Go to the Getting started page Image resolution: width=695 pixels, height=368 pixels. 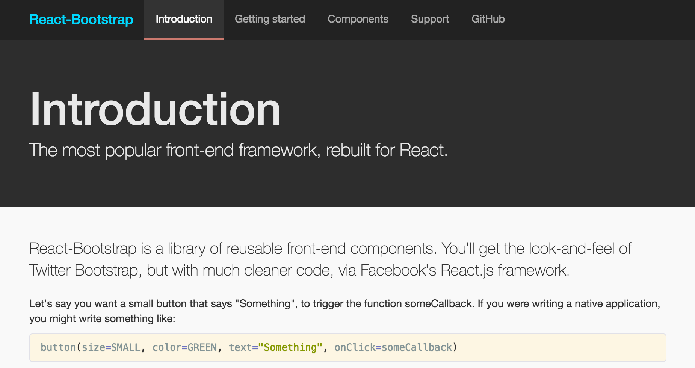click(x=270, y=20)
